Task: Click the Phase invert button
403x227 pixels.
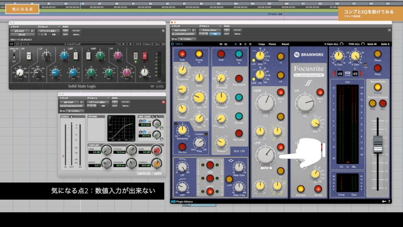Action: [377, 54]
